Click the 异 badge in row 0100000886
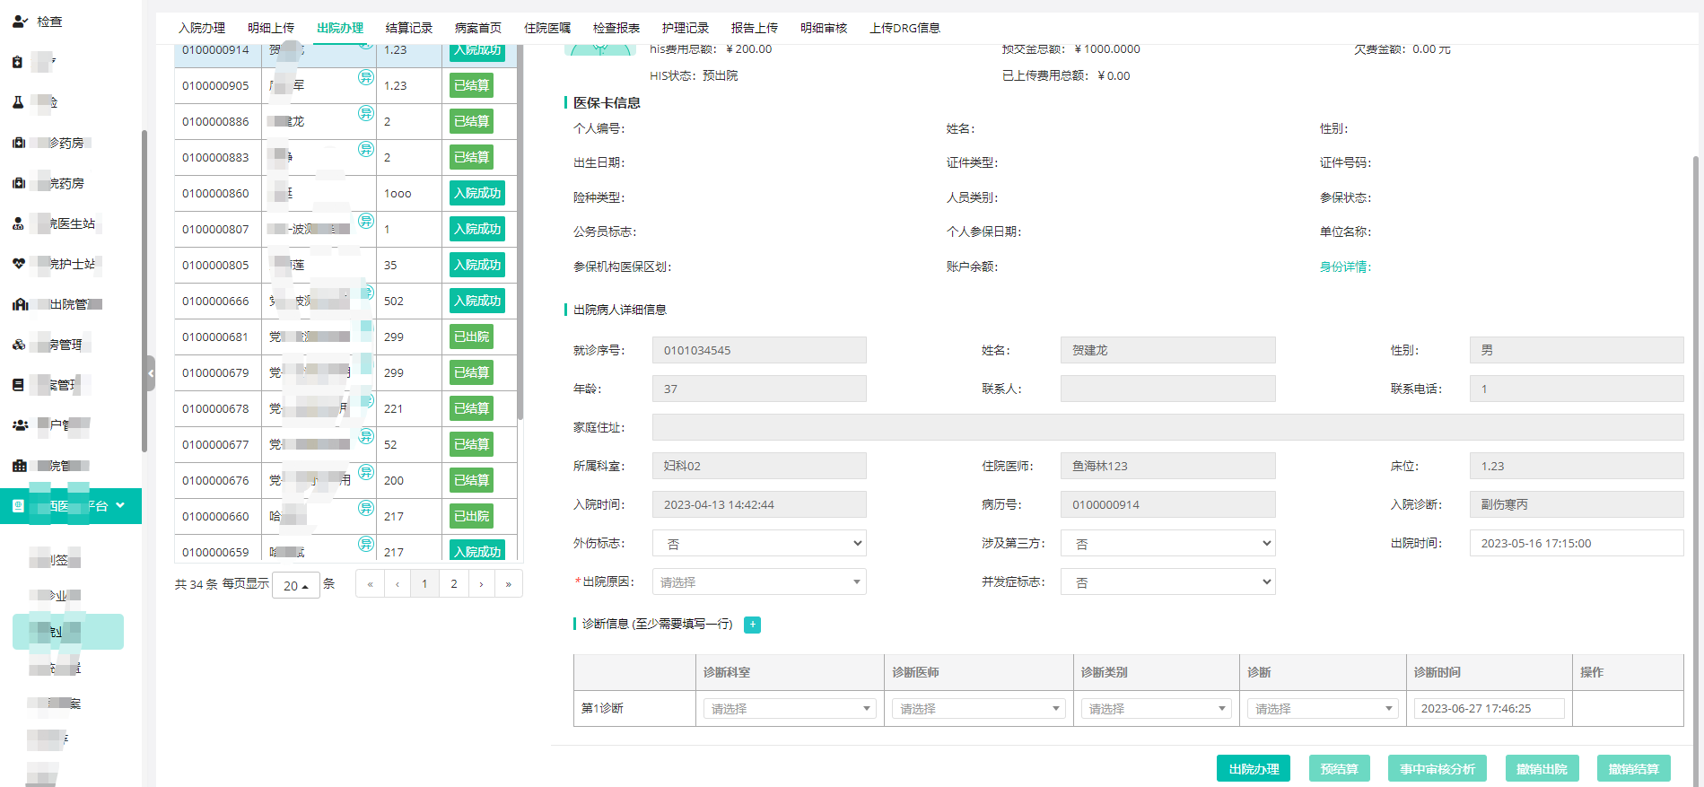 366,113
